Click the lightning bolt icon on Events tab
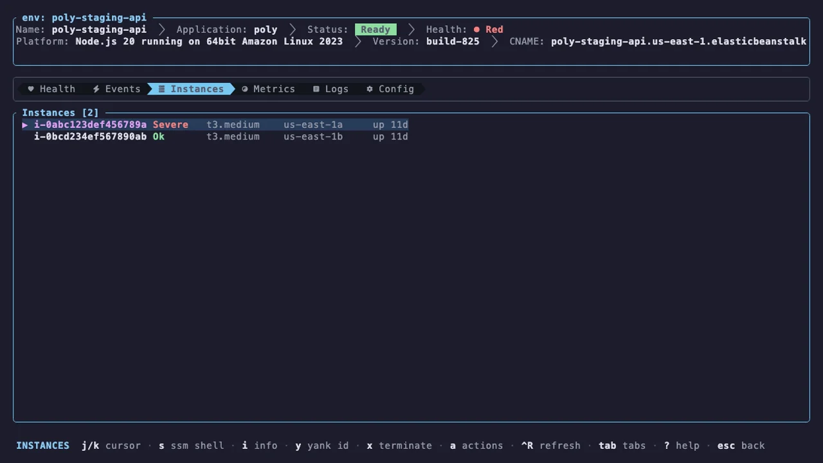The width and height of the screenshot is (823, 463). pyautogui.click(x=96, y=89)
